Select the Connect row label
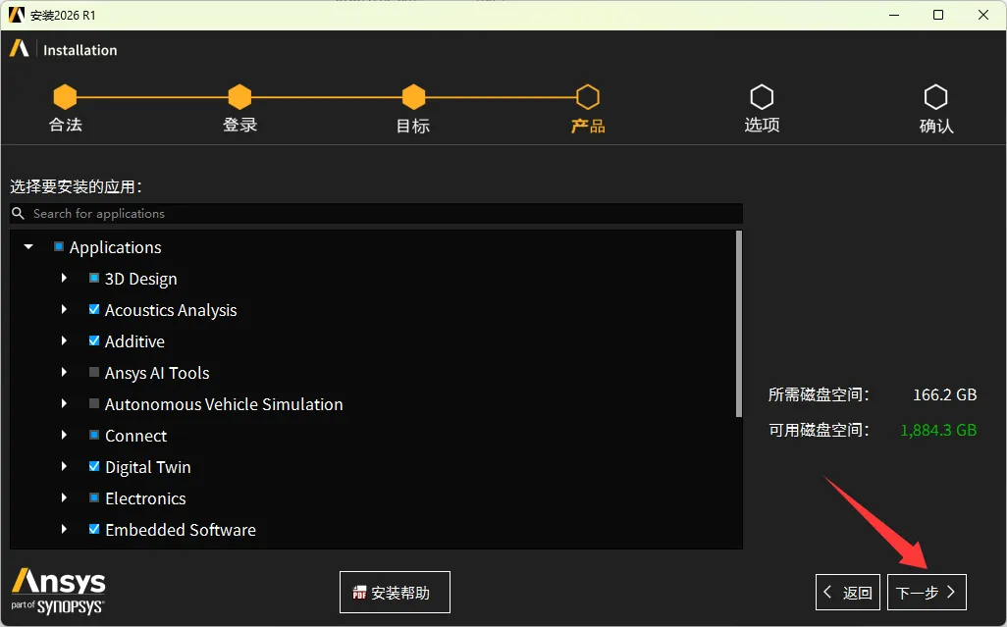The image size is (1007, 627). pos(136,436)
